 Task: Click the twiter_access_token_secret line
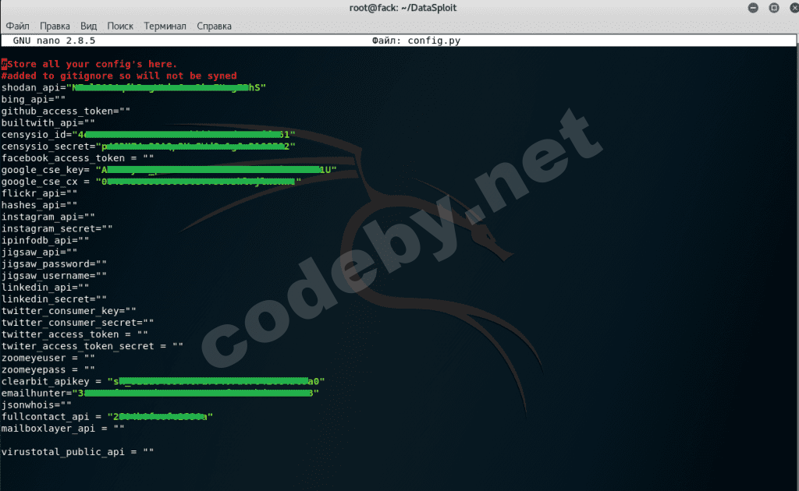(92, 346)
